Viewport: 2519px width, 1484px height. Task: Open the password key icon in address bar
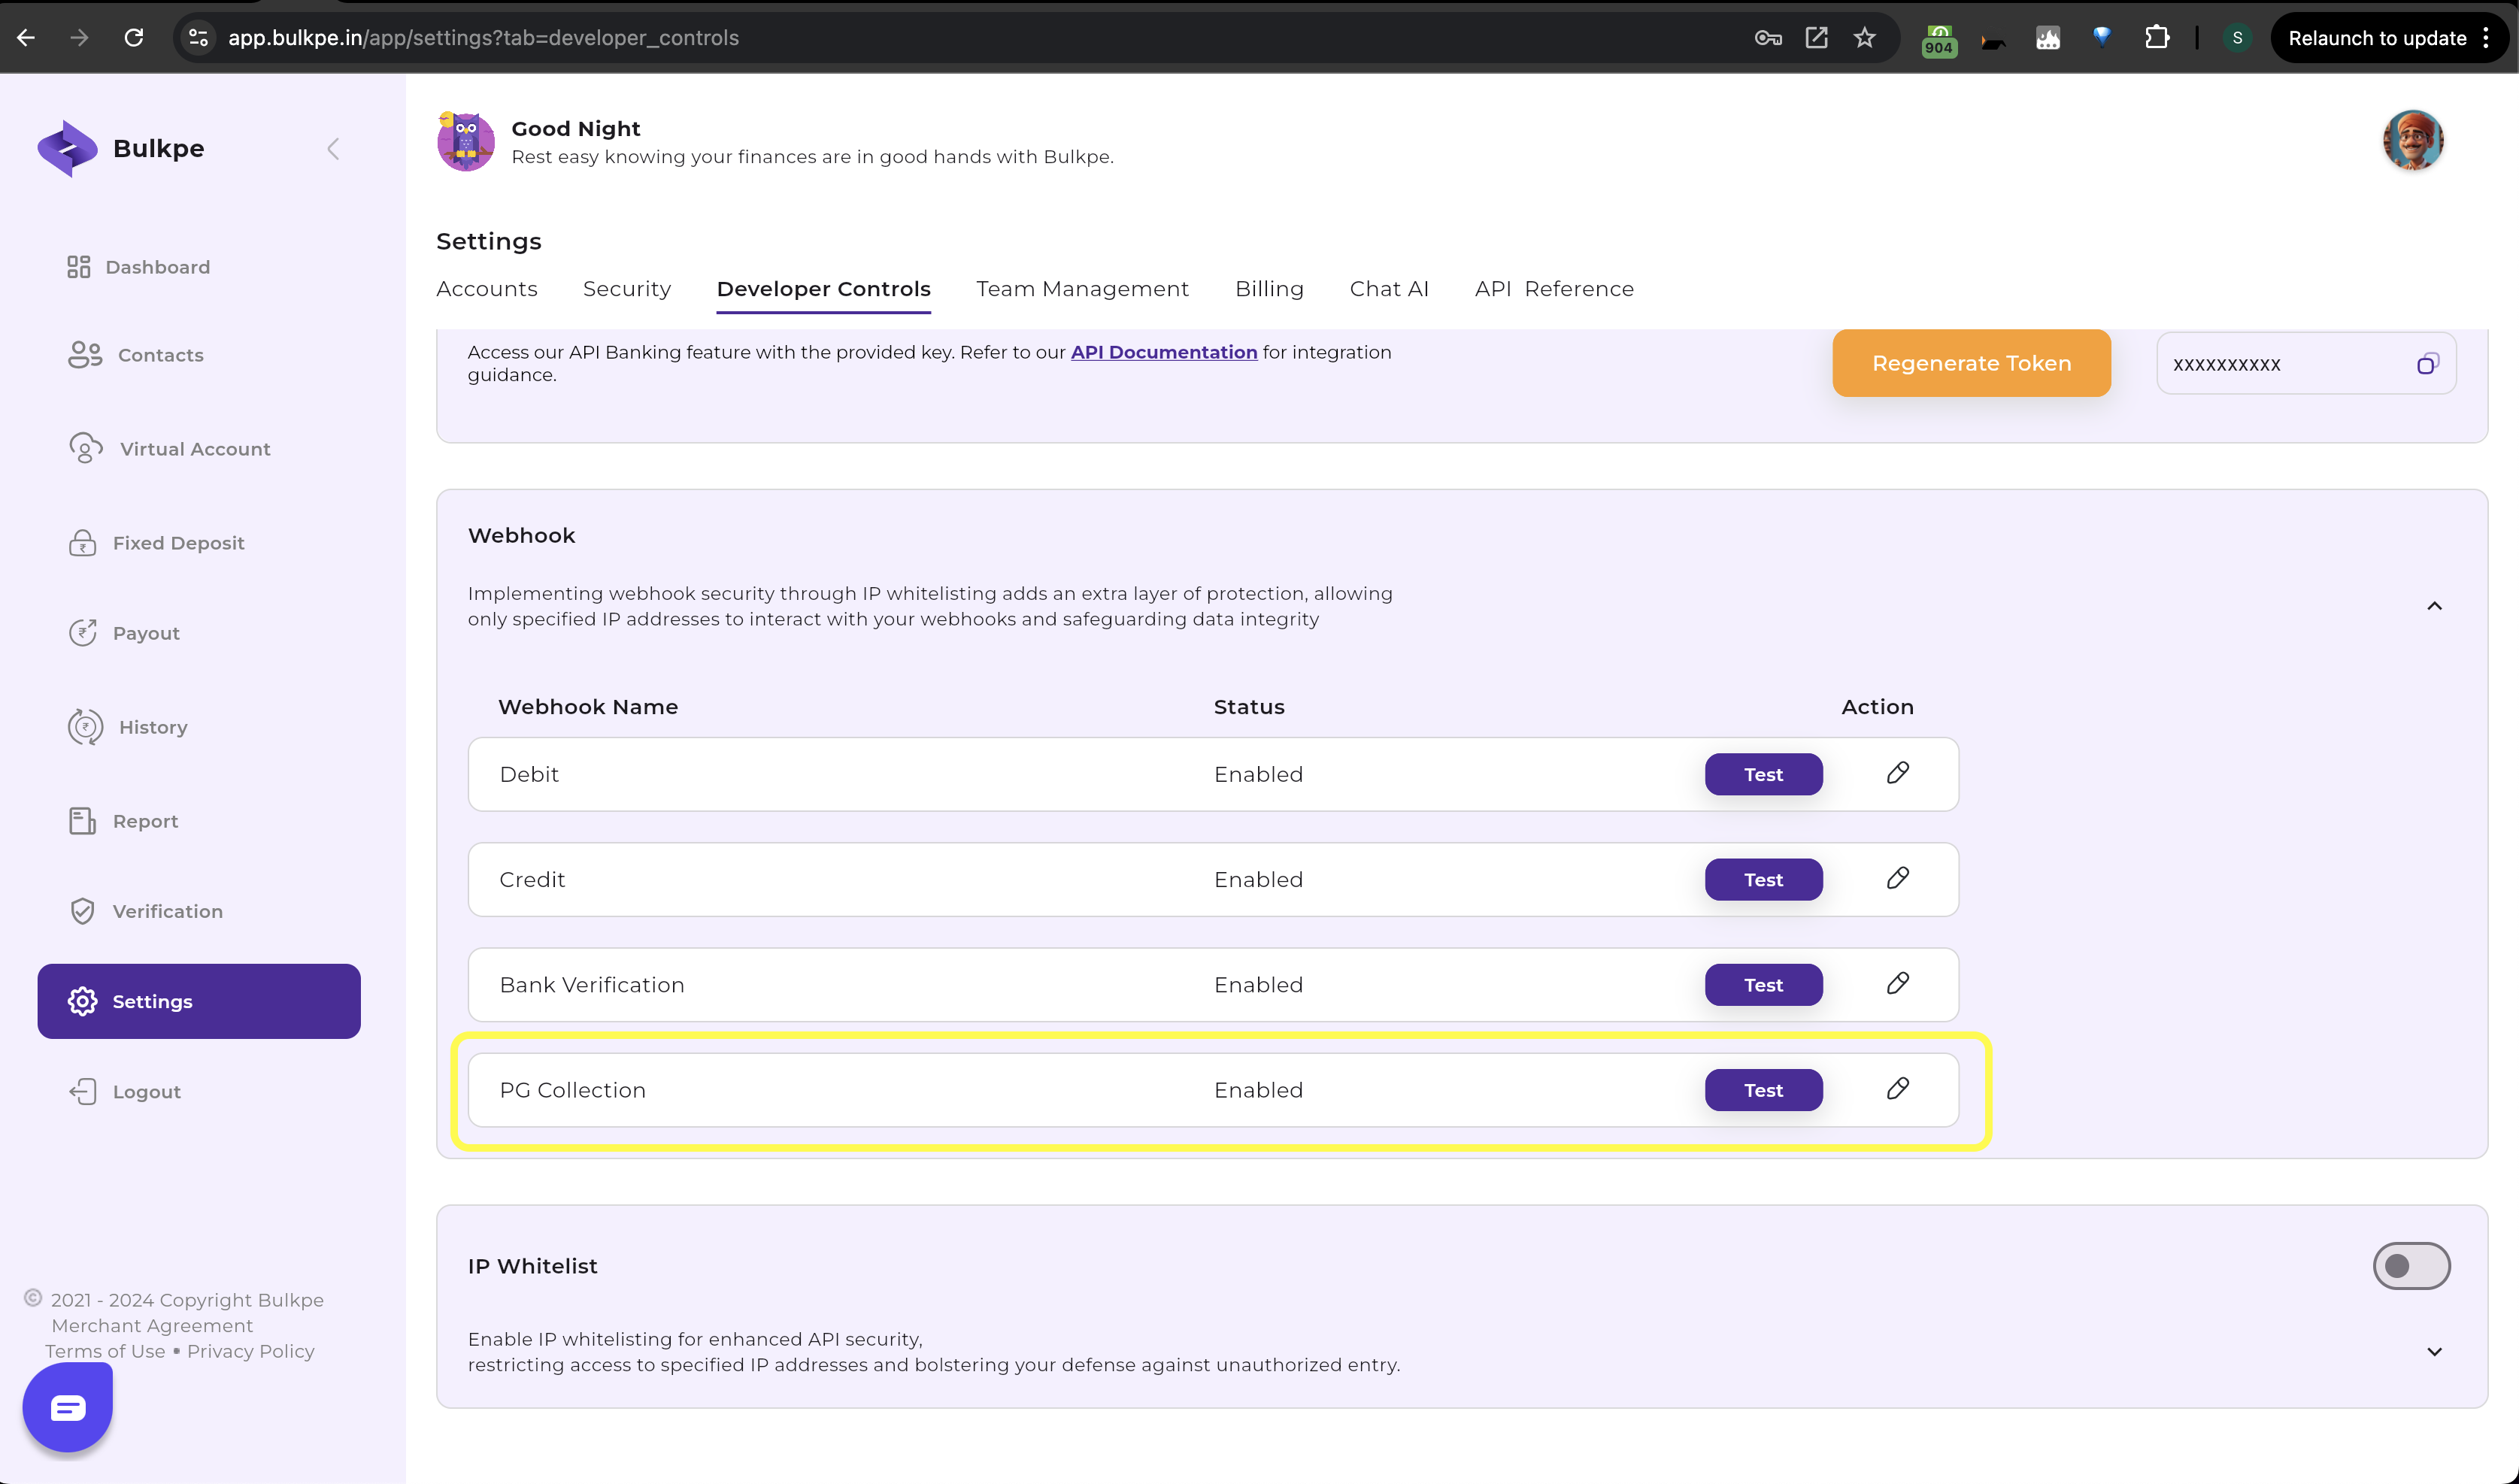point(1767,38)
